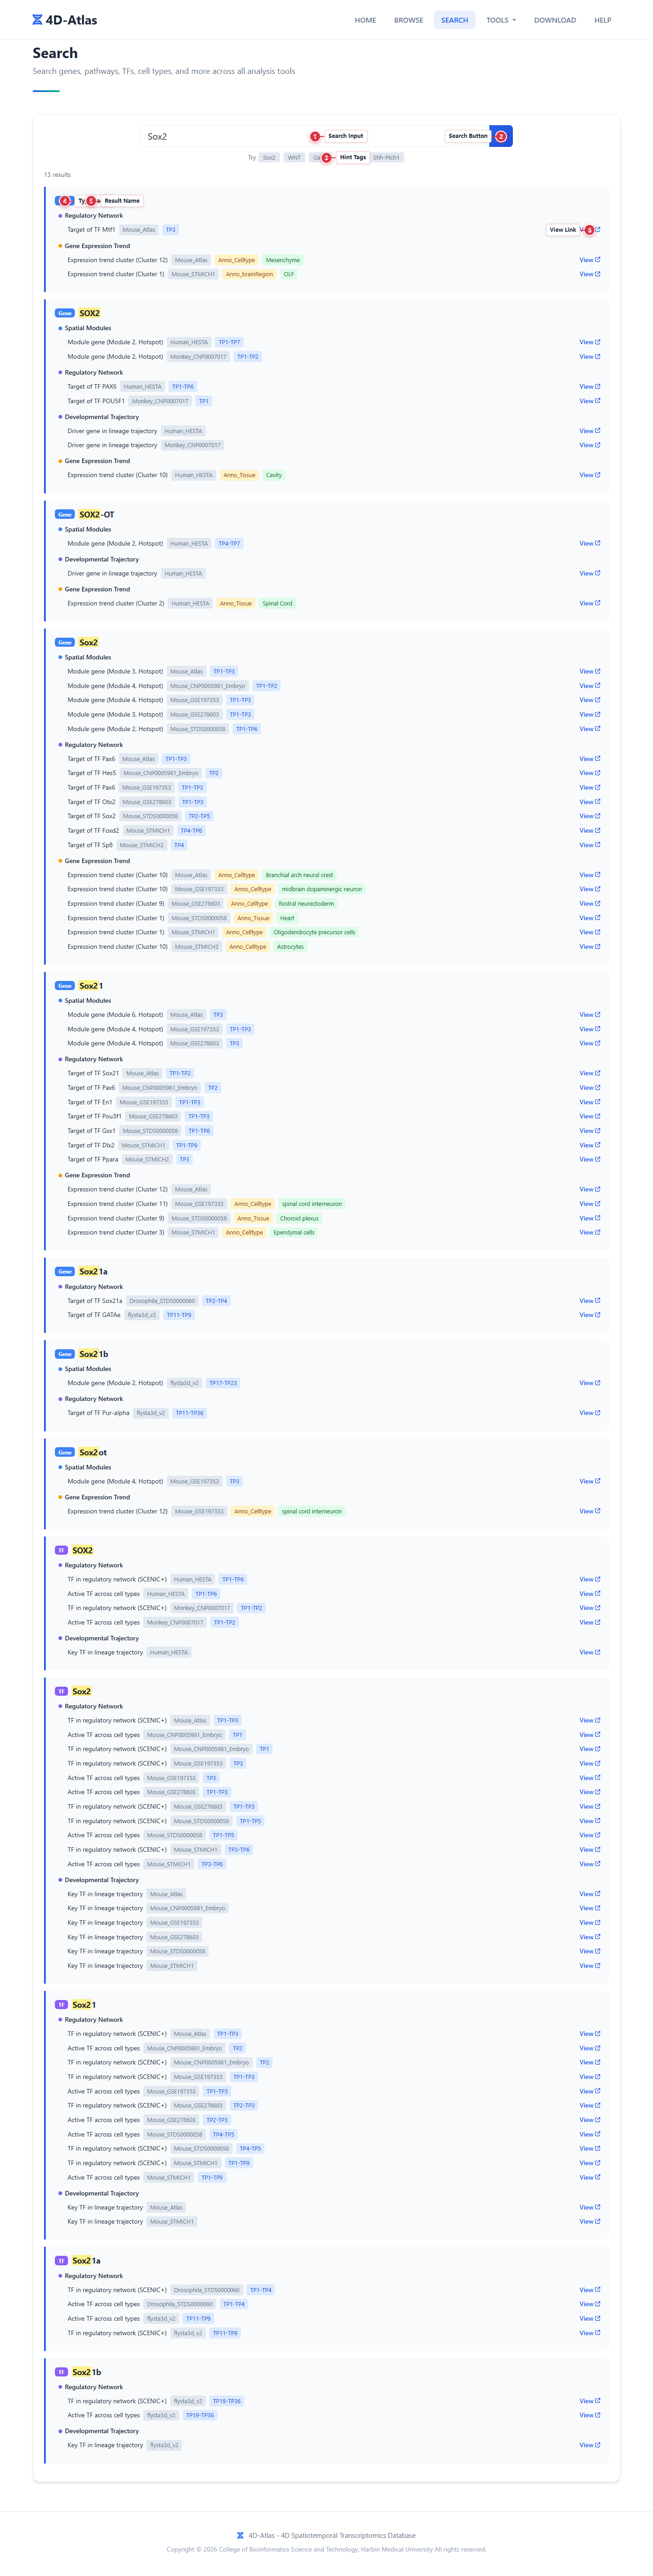View Target of TF GATAe row
653x2576 pixels.
[589, 1315]
